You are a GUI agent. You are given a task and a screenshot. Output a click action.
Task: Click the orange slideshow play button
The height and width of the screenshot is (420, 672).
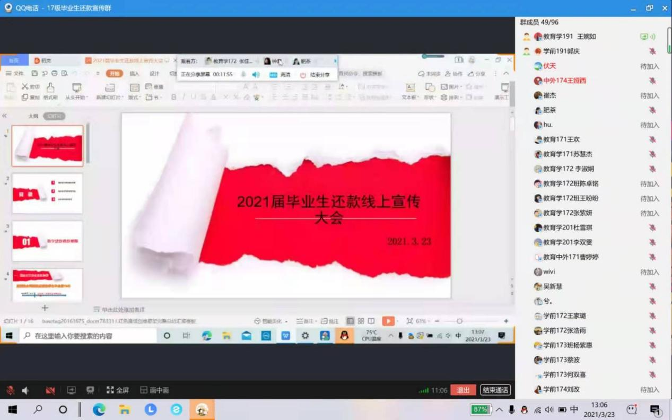pos(388,321)
